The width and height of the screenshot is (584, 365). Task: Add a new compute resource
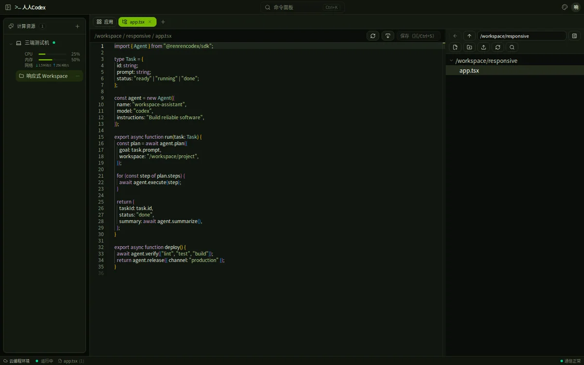click(77, 26)
